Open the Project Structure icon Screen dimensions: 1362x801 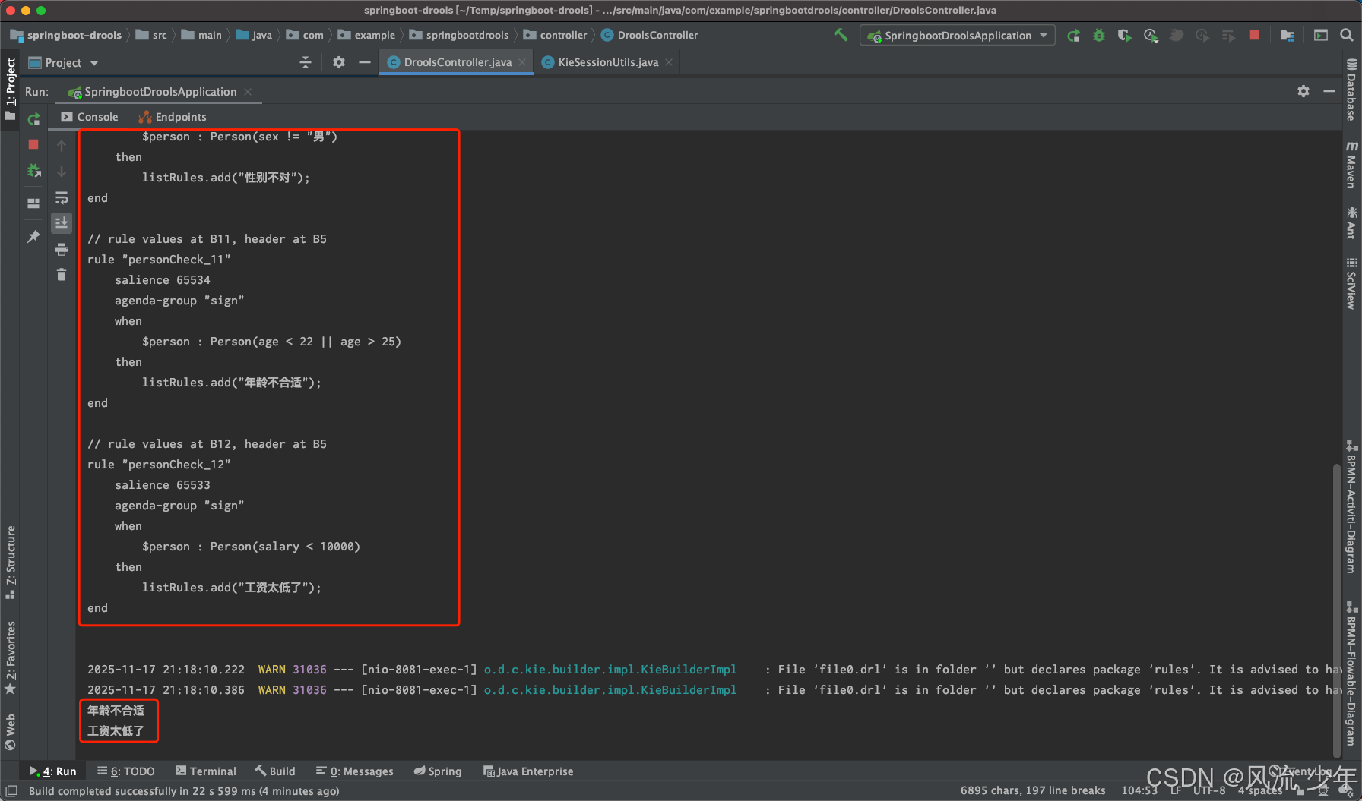click(x=1288, y=35)
